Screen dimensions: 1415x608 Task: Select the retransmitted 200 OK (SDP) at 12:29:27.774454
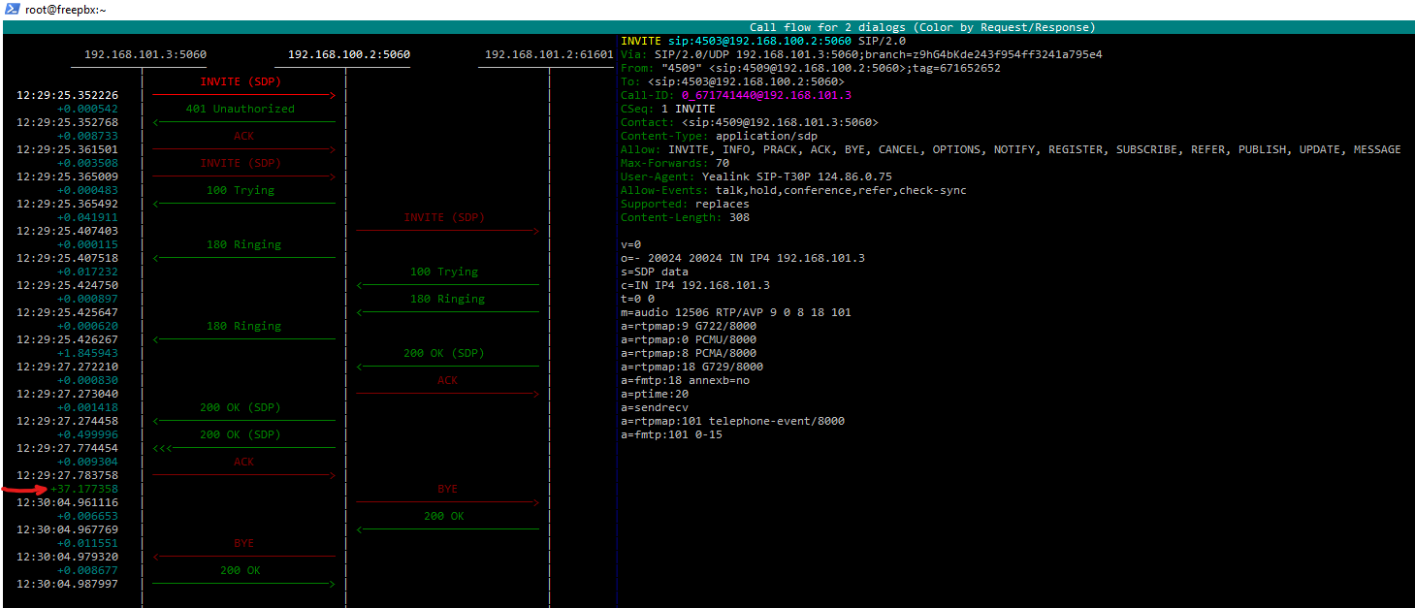(x=240, y=435)
